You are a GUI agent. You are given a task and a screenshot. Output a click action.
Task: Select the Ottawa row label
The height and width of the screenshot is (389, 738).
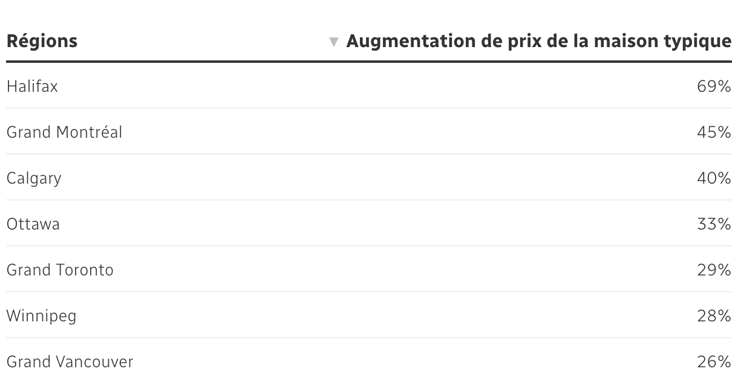[33, 224]
